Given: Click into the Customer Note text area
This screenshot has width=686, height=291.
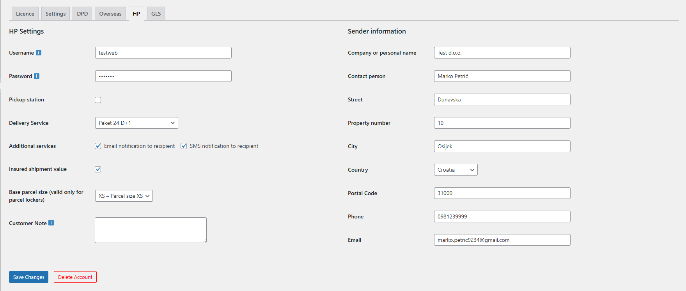Looking at the screenshot, I should tap(151, 230).
